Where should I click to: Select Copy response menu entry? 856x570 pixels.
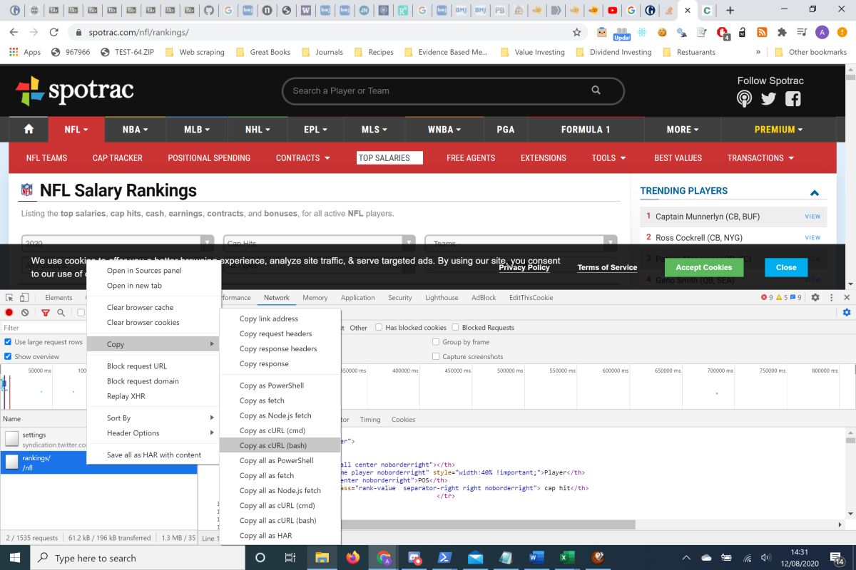pos(280,363)
